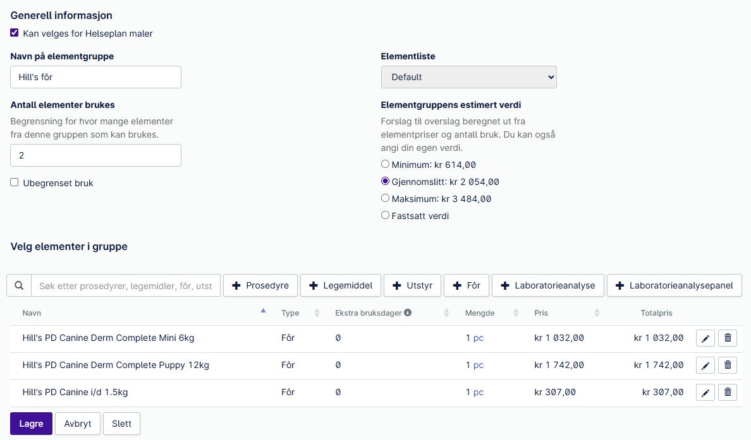Screen dimensions: 751x440
Task: Sort by Ekstra bruksdager column arrows
Action: point(446,312)
